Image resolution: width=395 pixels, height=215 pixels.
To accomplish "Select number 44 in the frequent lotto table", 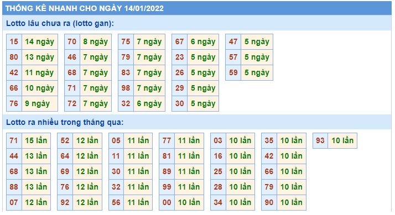I will coord(14,156).
